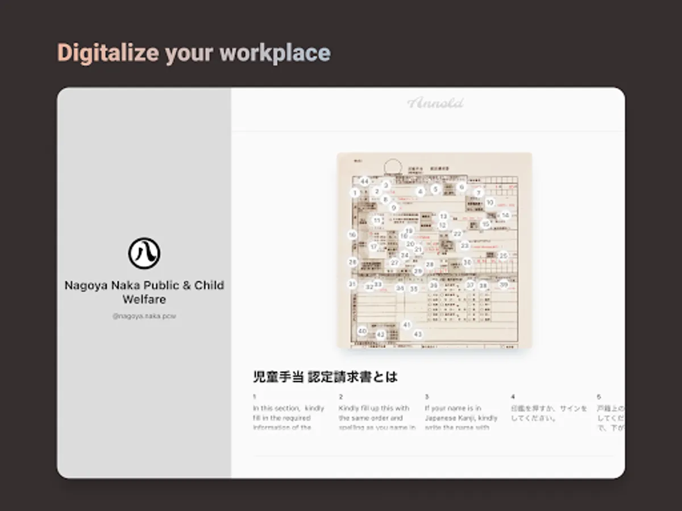Select description 2 starting 'Kindly fill up this'
Screen dimensions: 682x511
coord(377,418)
